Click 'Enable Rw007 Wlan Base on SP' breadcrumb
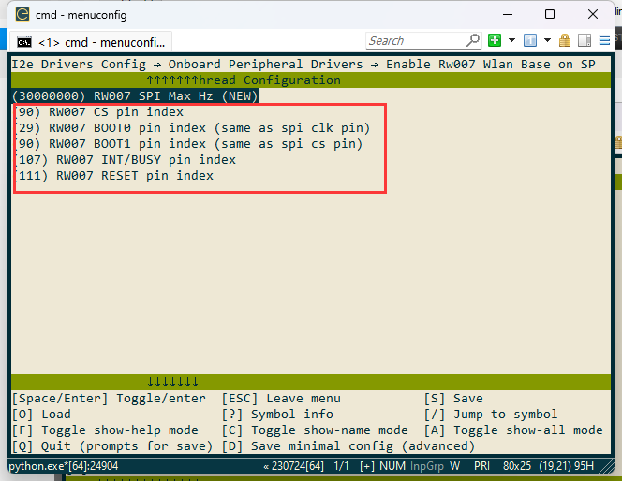 click(x=491, y=65)
